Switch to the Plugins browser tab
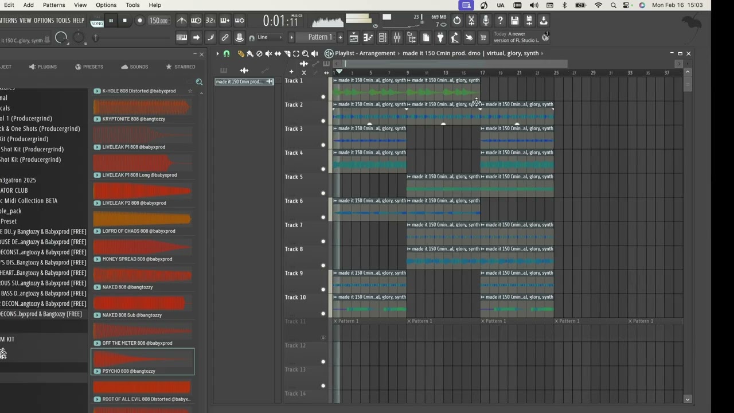The height and width of the screenshot is (413, 734). pos(43,67)
